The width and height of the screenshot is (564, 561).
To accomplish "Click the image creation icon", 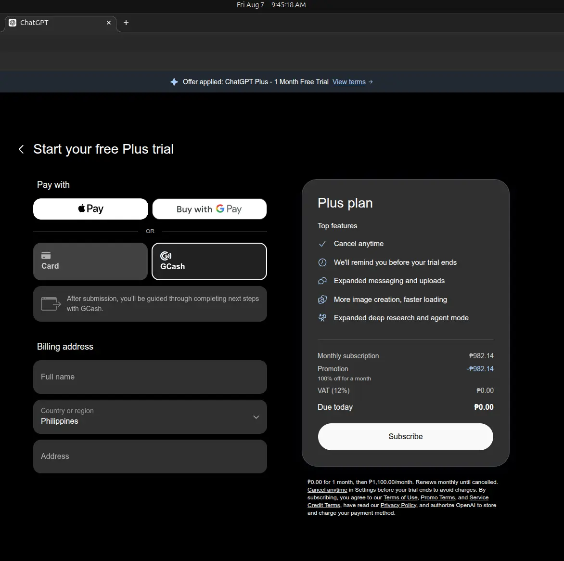I will (x=322, y=300).
